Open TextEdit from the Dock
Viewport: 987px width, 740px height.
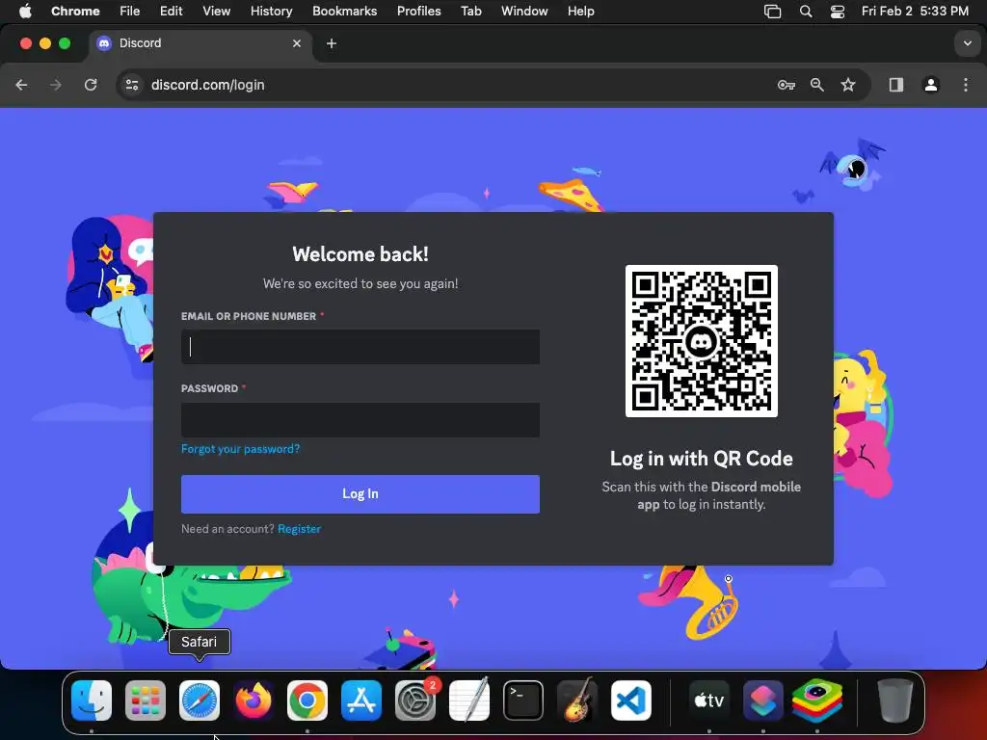pyautogui.click(x=469, y=700)
